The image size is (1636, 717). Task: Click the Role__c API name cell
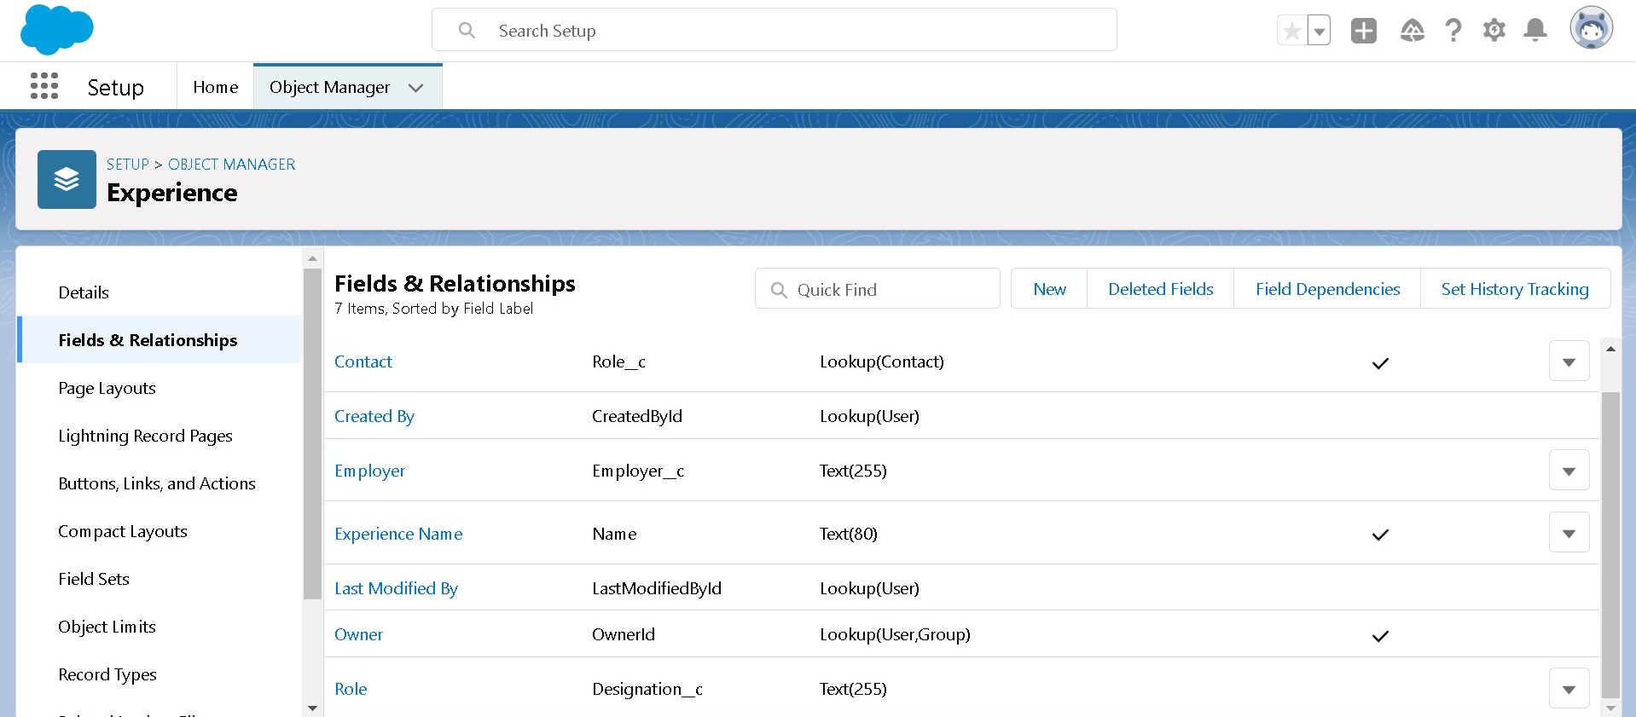[x=618, y=361]
